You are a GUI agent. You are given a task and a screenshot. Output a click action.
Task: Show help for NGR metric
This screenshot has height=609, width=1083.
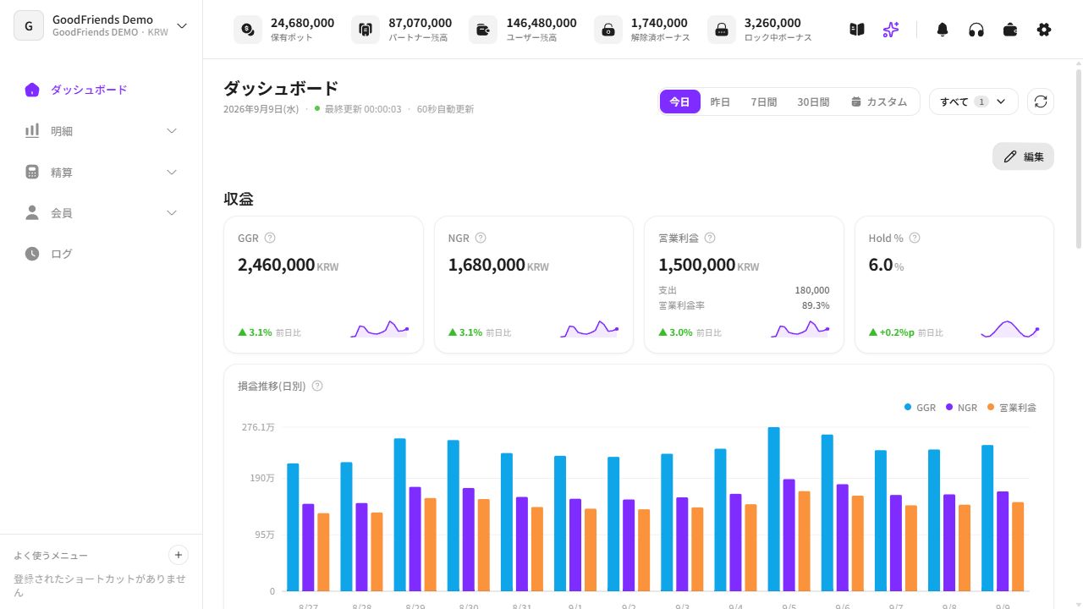coord(481,239)
